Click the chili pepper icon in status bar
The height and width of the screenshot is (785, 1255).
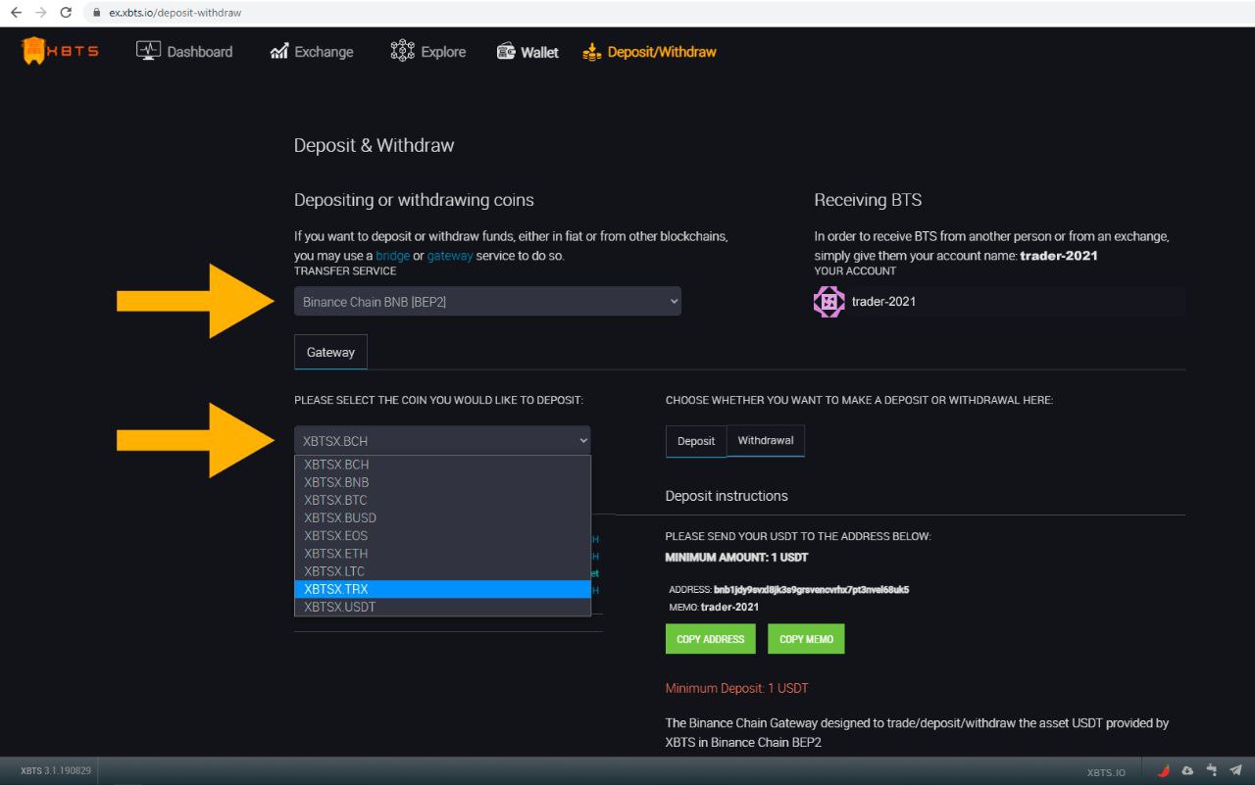pyautogui.click(x=1165, y=771)
